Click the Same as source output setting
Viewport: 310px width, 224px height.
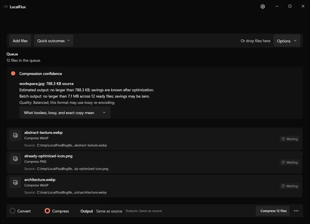click(x=109, y=211)
